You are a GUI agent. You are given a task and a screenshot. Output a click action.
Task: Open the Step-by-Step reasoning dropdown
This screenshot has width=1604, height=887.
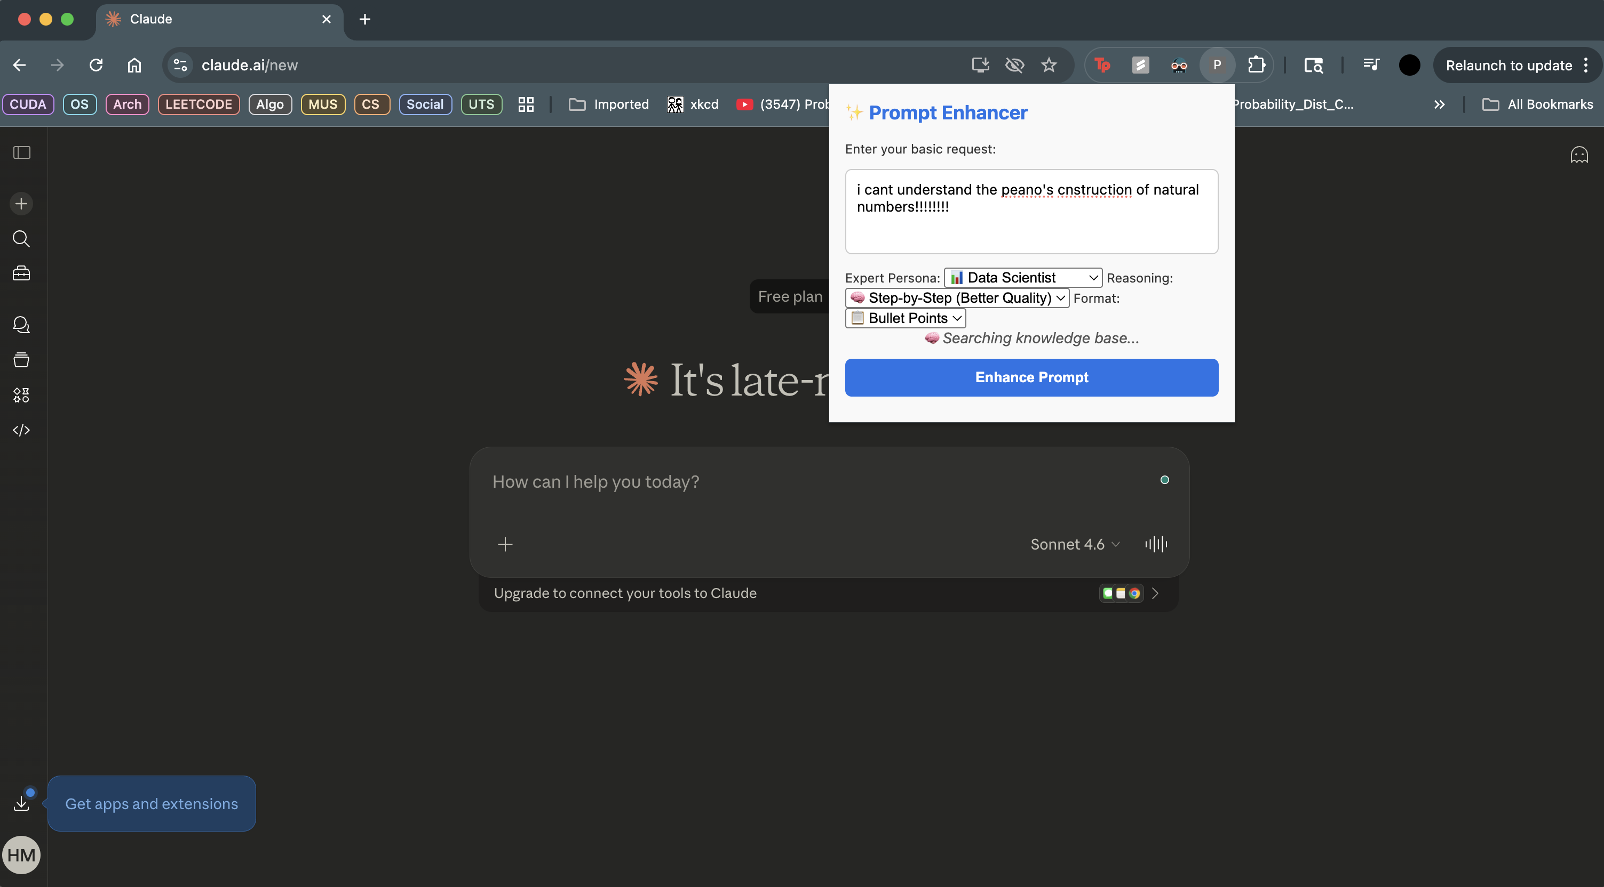[957, 298]
